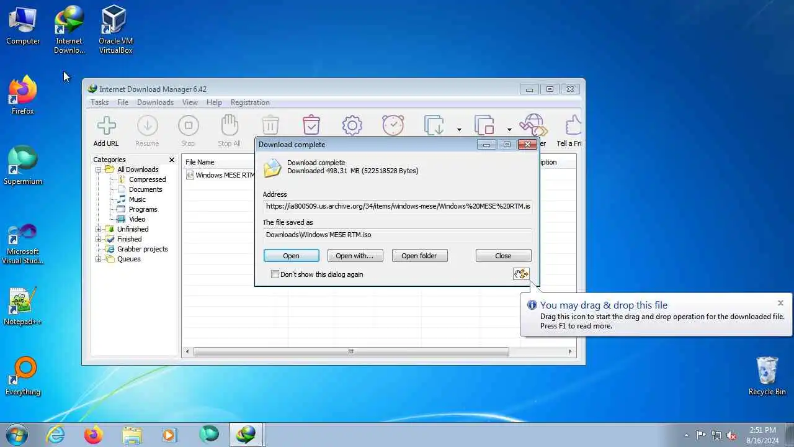
Task: Click the Open folder button
Action: tap(419, 256)
